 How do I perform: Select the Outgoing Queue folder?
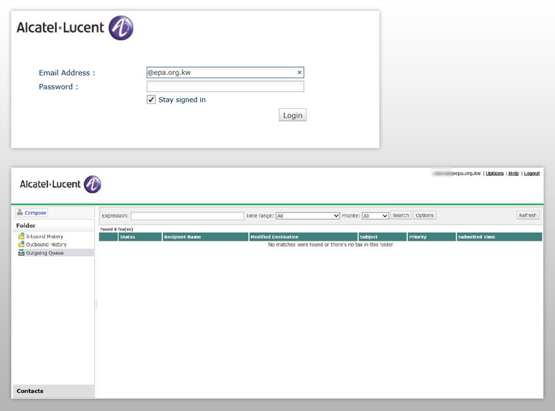pos(54,253)
